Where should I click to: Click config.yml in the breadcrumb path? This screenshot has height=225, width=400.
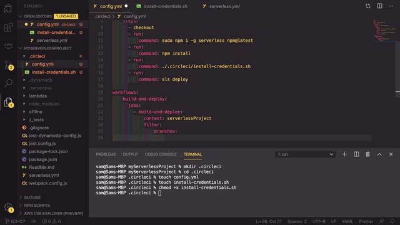pyautogui.click(x=135, y=16)
